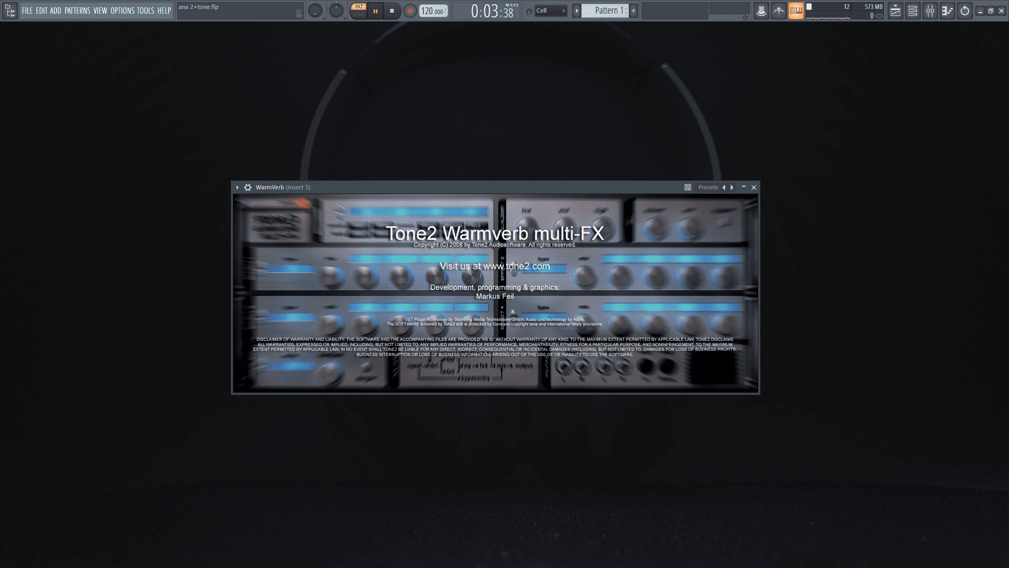Open the channel rack view icon
The image size is (1009, 568).
pos(913,11)
